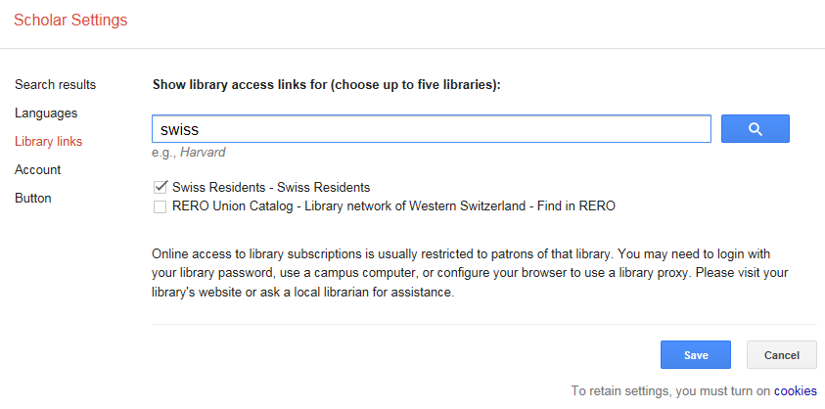Click the online access explanation paragraph
This screenshot has height=409, width=825.
pos(470,273)
